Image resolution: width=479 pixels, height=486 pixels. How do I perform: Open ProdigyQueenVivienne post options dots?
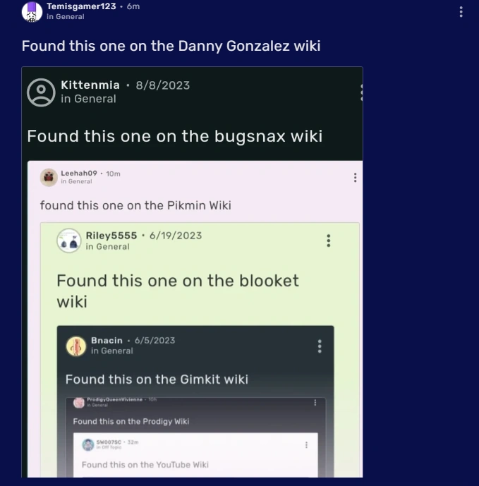point(315,402)
